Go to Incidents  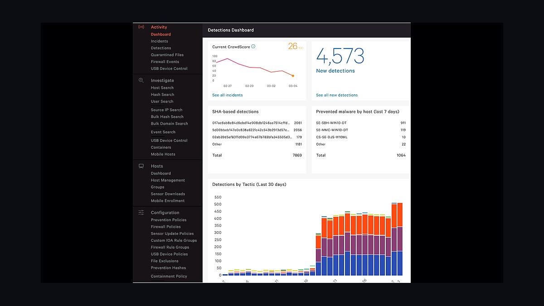(160, 41)
